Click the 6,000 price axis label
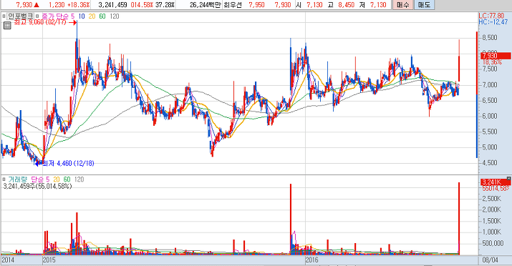Screen dimensions: 512x266 click(x=490, y=116)
